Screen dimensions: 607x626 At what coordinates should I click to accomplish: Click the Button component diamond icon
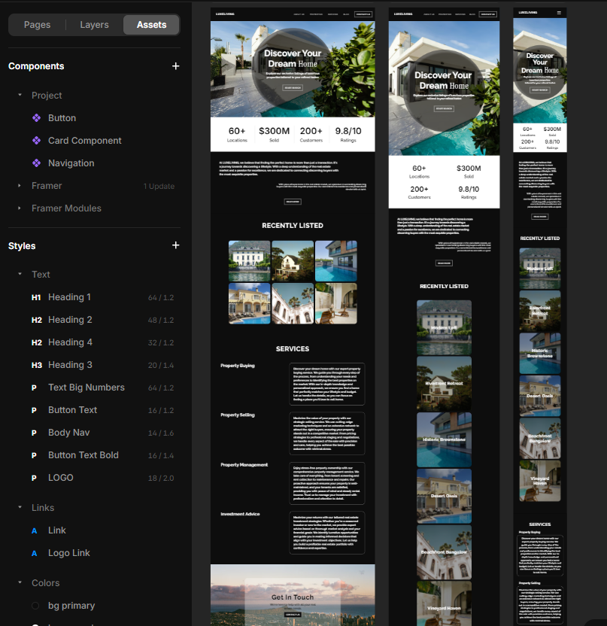point(36,118)
